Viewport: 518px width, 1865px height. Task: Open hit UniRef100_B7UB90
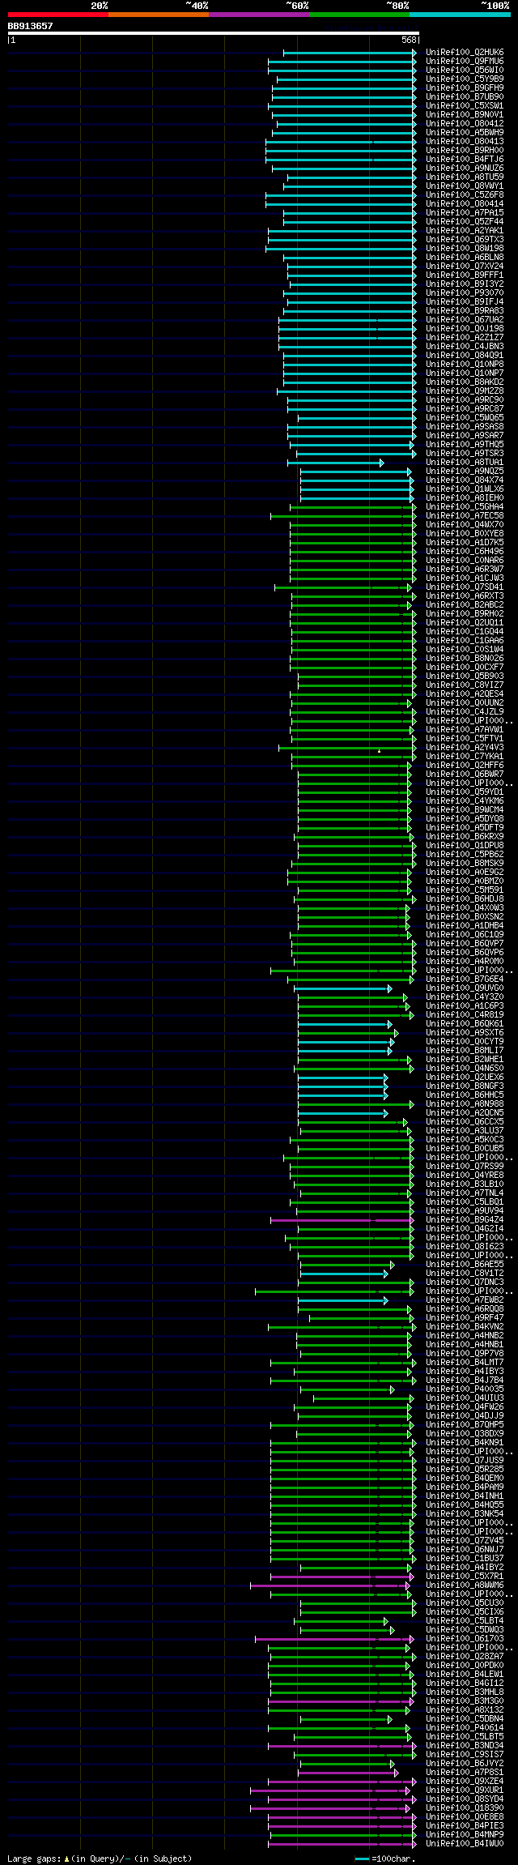(465, 97)
